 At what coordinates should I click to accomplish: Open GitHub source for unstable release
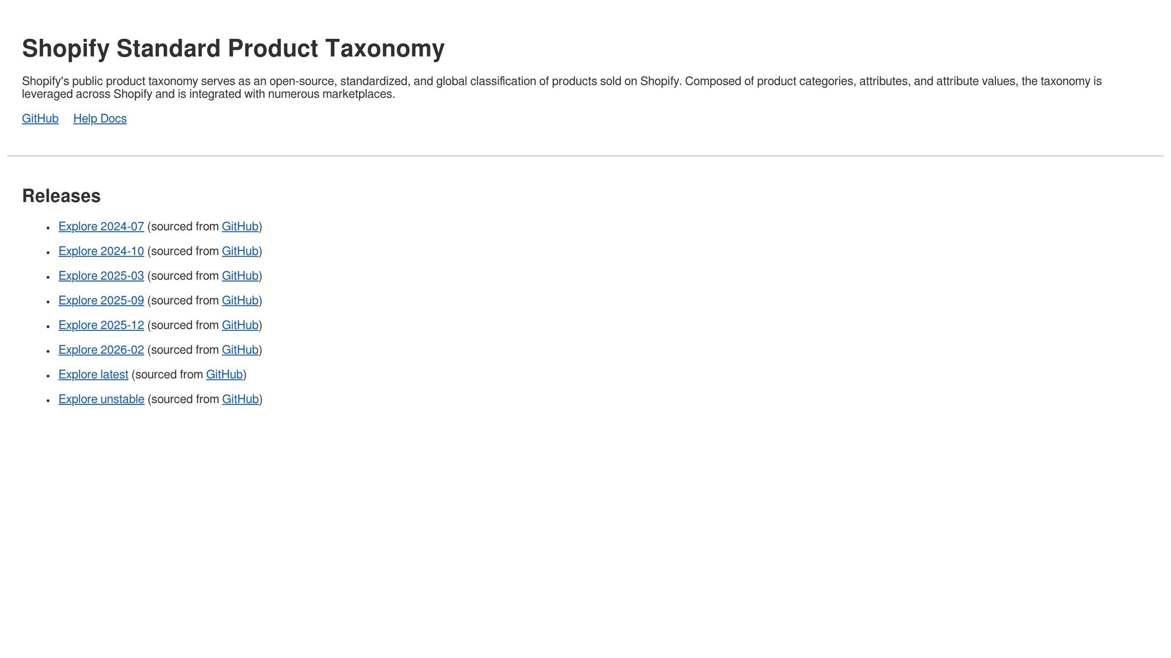pos(240,399)
